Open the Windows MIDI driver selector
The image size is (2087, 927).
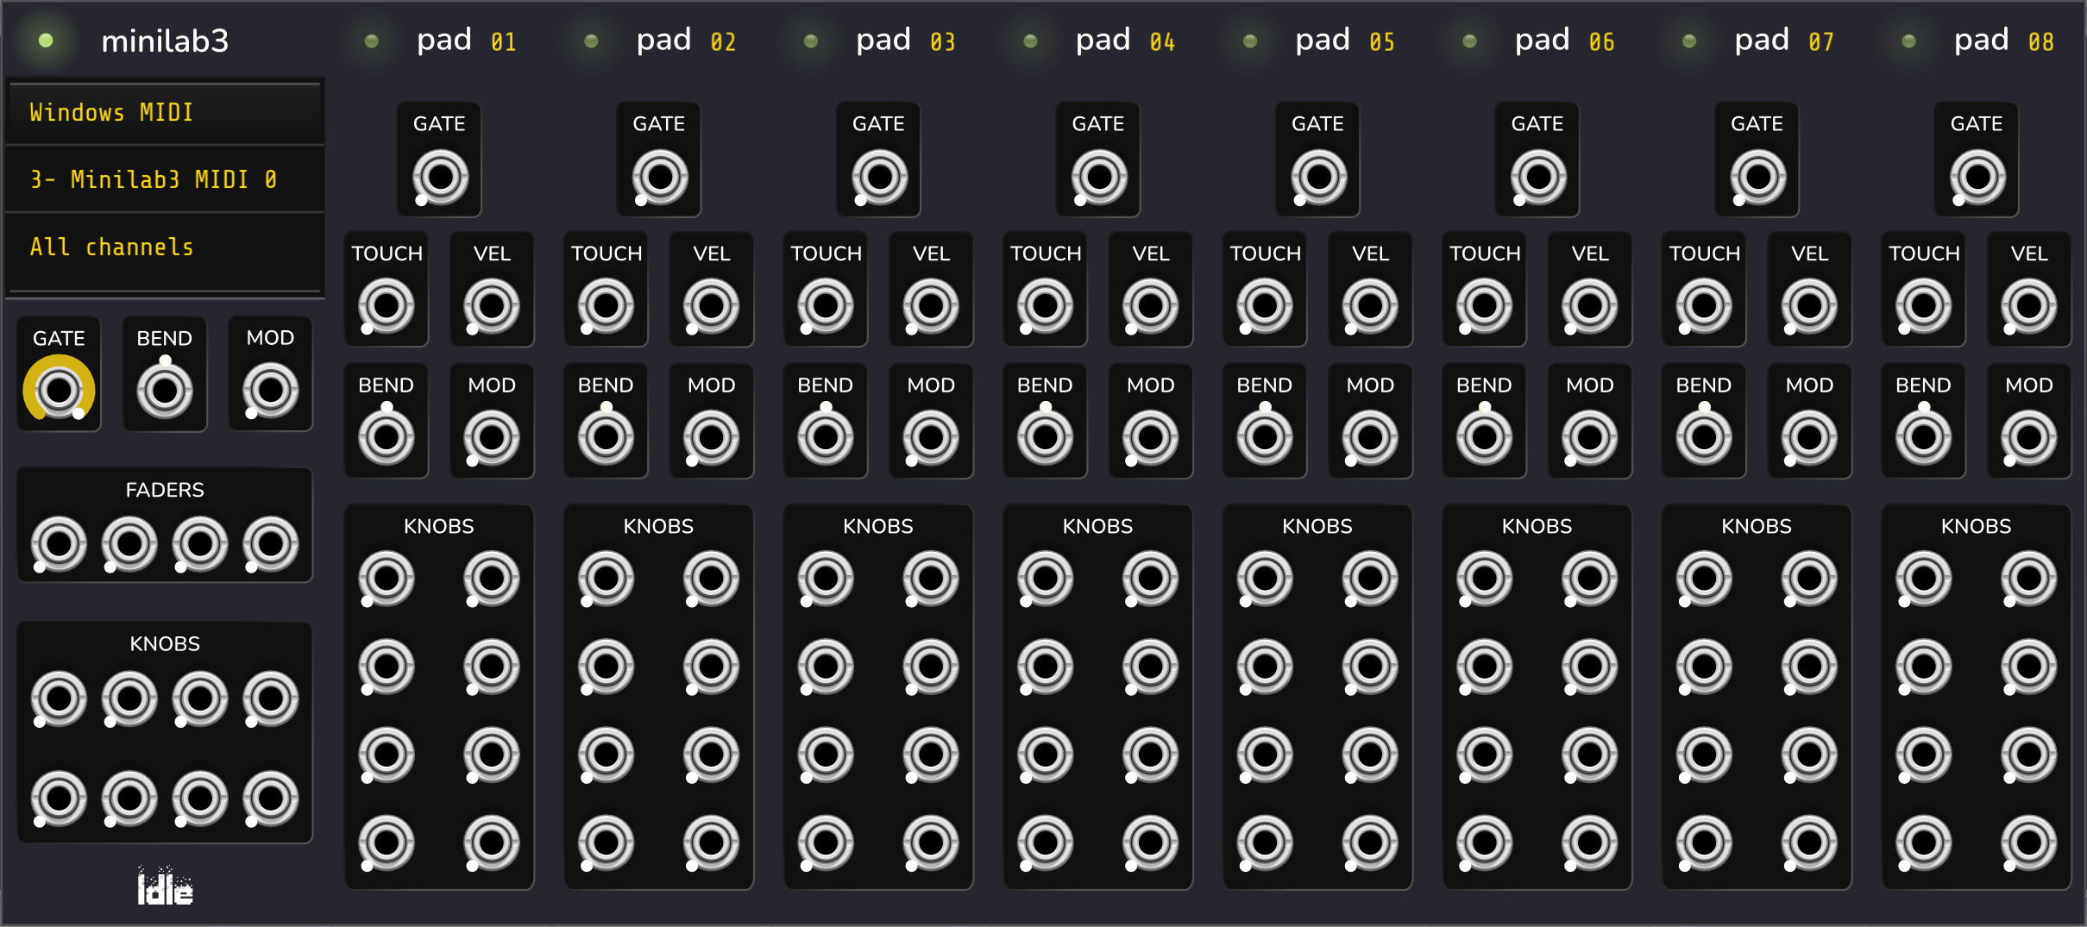[165, 113]
